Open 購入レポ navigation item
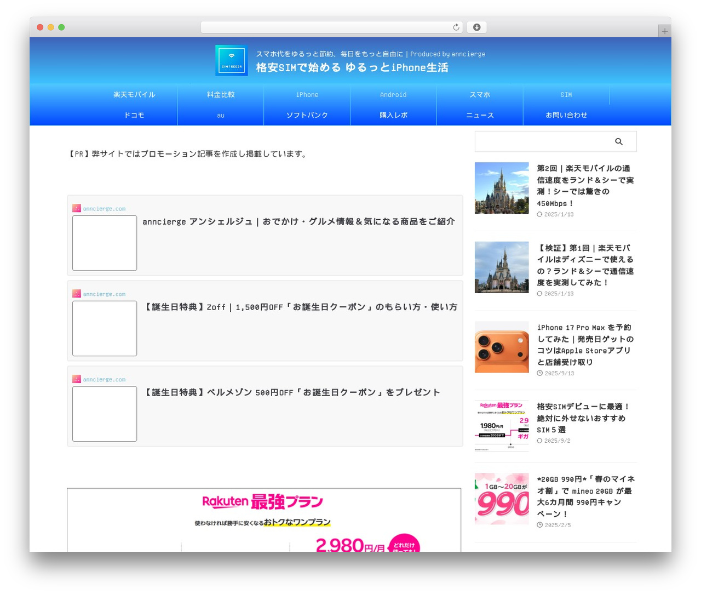 tap(393, 115)
